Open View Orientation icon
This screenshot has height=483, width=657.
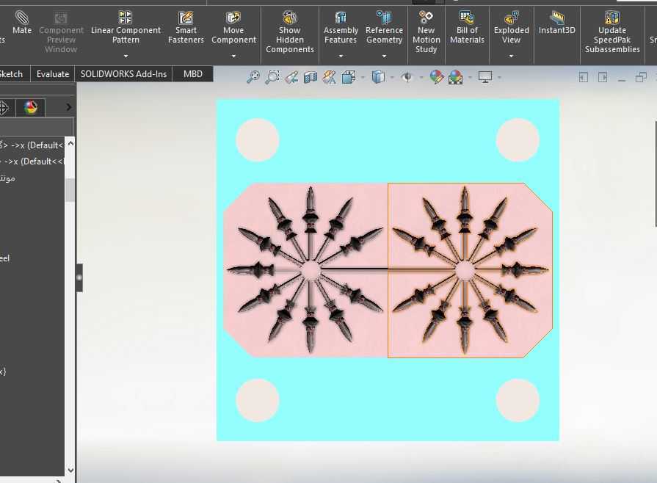coord(349,77)
